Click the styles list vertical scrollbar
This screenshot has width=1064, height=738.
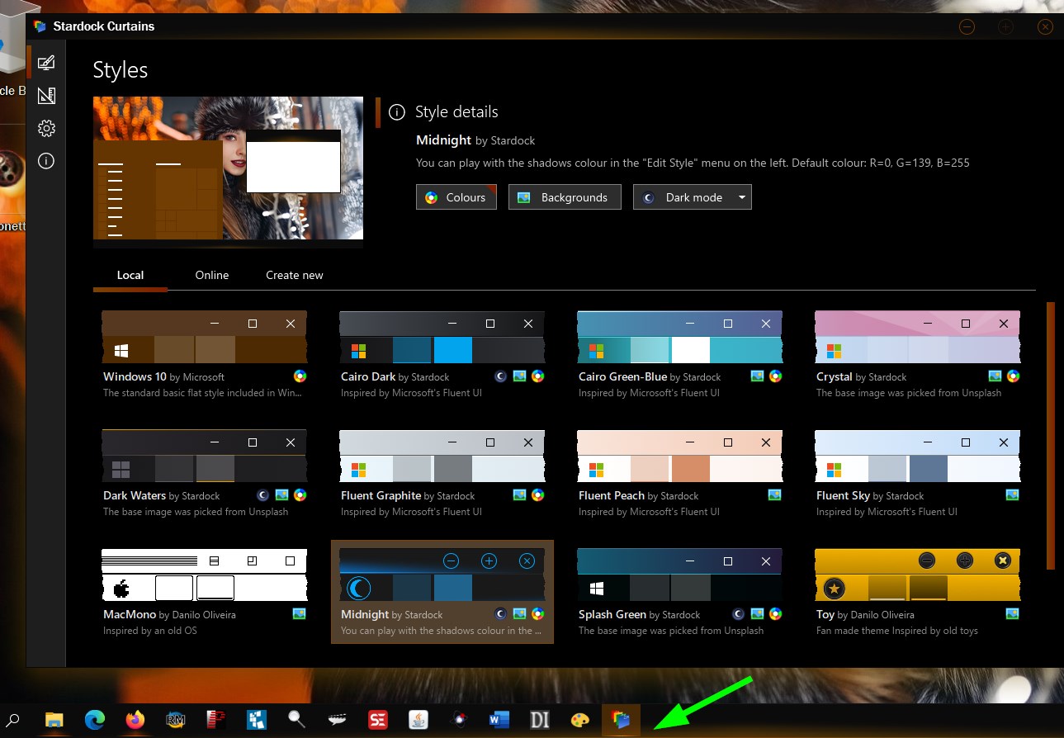(1051, 435)
